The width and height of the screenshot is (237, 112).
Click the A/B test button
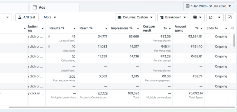click(27, 17)
